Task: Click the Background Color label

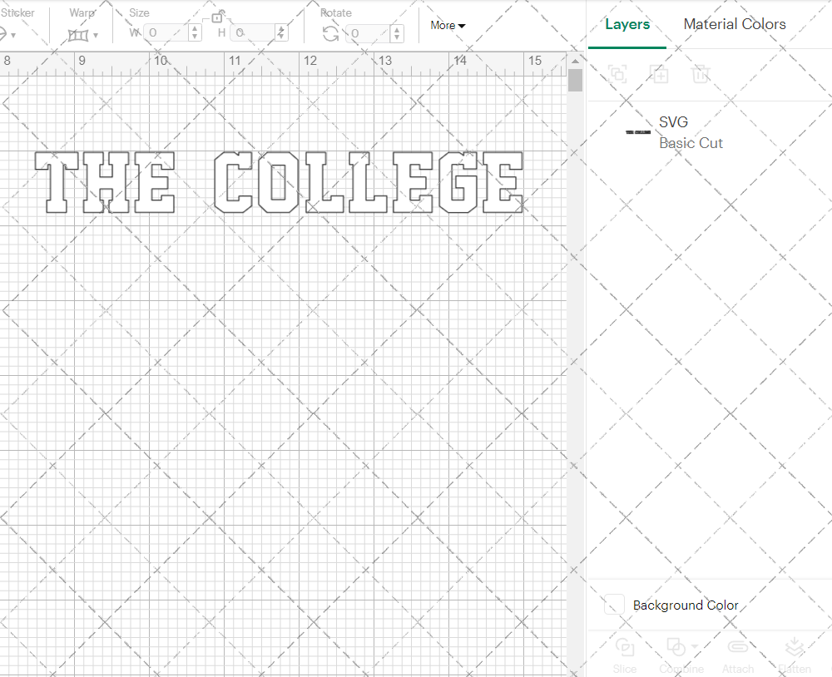Action: [x=686, y=605]
